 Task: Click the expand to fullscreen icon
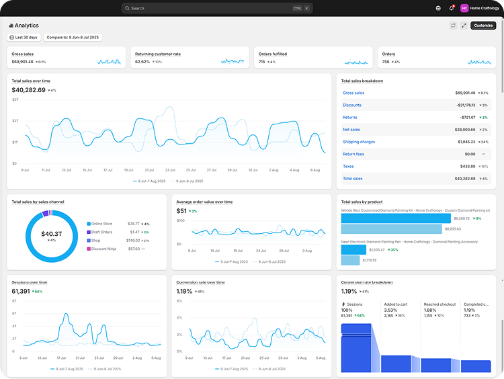click(464, 26)
